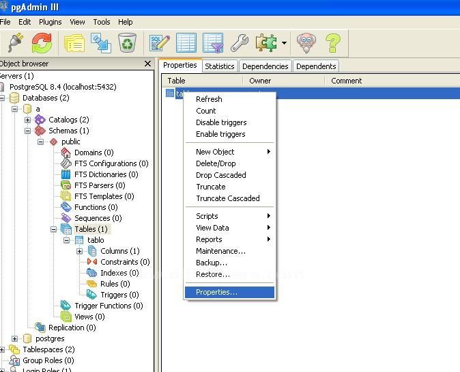Select Views (0) tree node
Image resolution: width=460 pixels, height=372 pixels.
89,317
